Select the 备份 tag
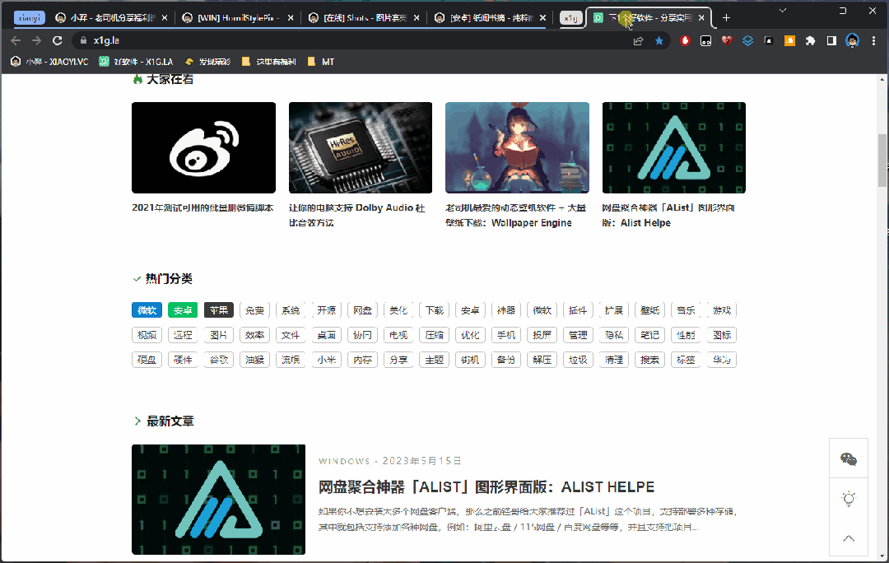This screenshot has height=563, width=889. point(506,360)
